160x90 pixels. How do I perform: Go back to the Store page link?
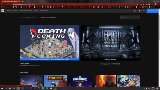(x=29, y=17)
